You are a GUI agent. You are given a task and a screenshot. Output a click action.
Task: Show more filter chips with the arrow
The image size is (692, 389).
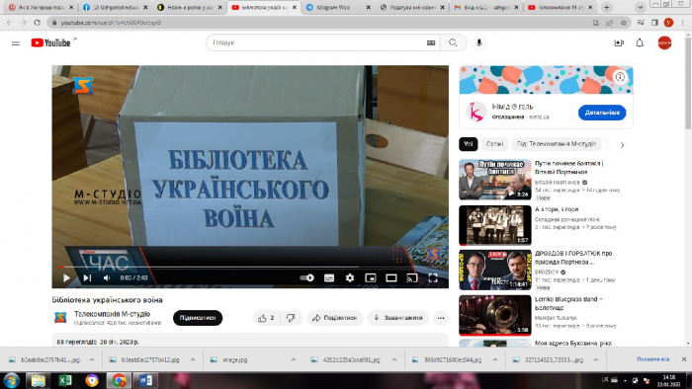622,145
